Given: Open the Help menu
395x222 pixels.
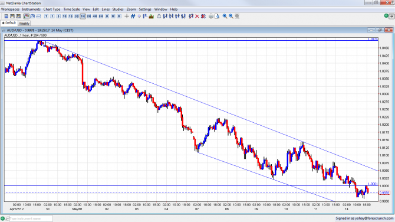Looking at the screenshot, I should tap(174, 9).
